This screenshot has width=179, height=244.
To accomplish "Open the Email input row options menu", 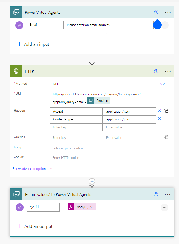I will 165,25.
